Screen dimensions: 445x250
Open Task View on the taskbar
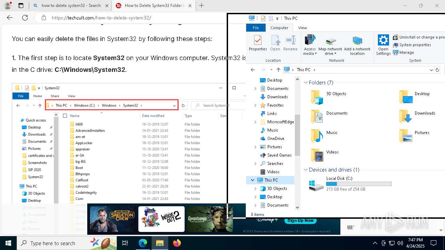coord(125,243)
